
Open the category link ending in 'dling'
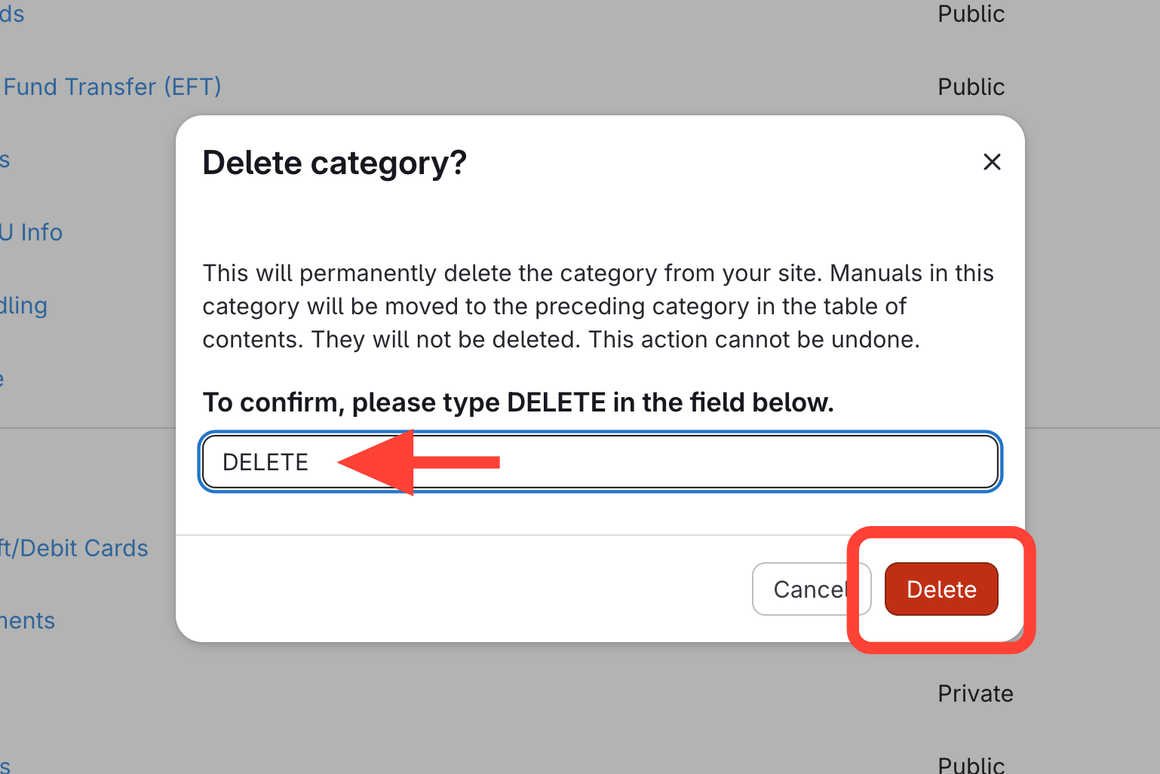pos(23,305)
